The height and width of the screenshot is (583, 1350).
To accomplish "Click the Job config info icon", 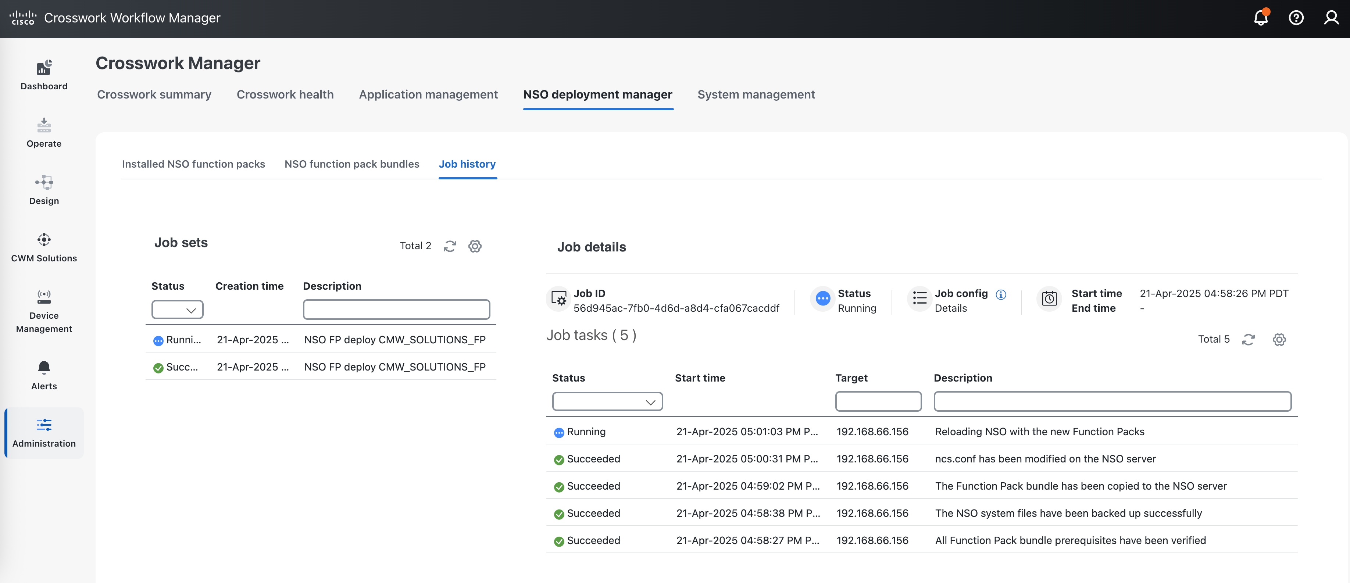I will tap(1001, 294).
